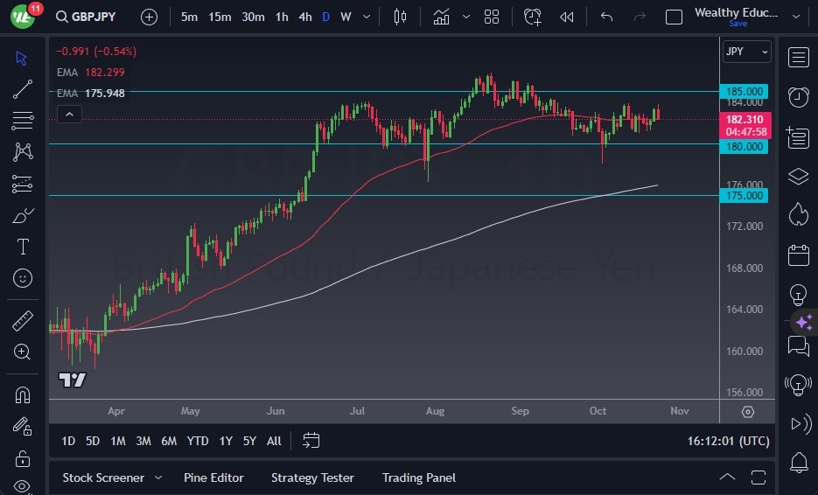
Task: Toggle lock all drawing tools
Action: click(23, 458)
